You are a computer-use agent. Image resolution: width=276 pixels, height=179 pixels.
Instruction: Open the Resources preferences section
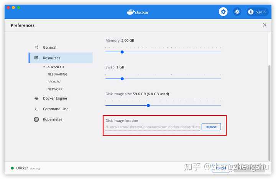tap(61, 58)
